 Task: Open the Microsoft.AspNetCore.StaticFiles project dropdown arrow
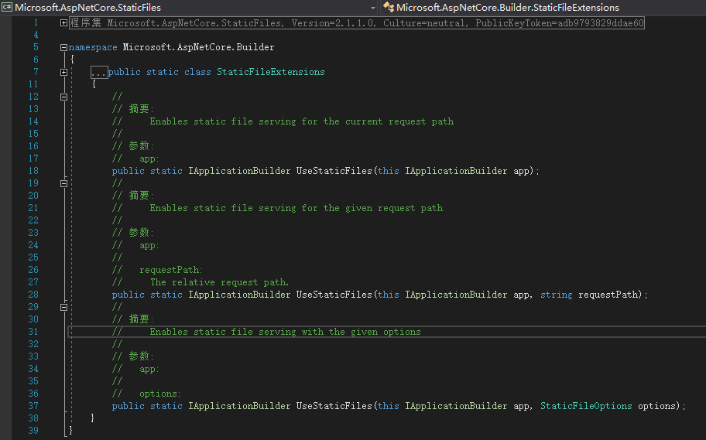[373, 8]
